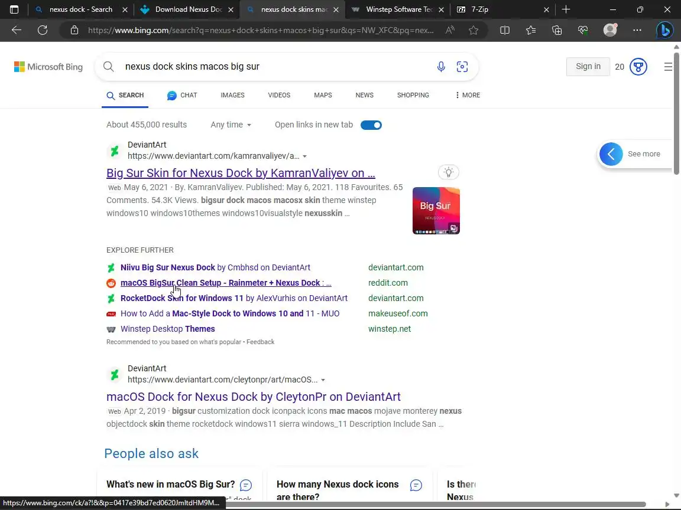Switch to the MAPS tab
The width and height of the screenshot is (681, 510).
tap(323, 95)
